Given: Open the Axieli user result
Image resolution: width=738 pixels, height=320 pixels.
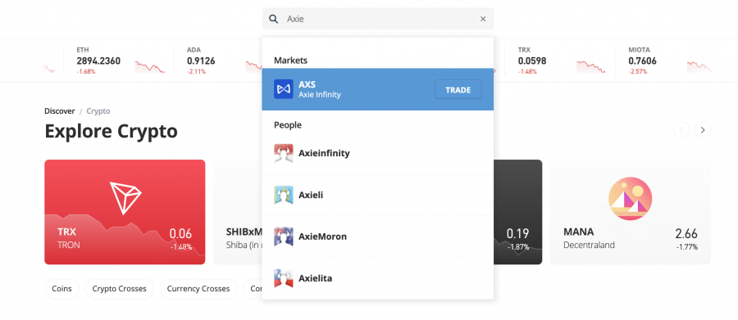Looking at the screenshot, I should click(377, 195).
